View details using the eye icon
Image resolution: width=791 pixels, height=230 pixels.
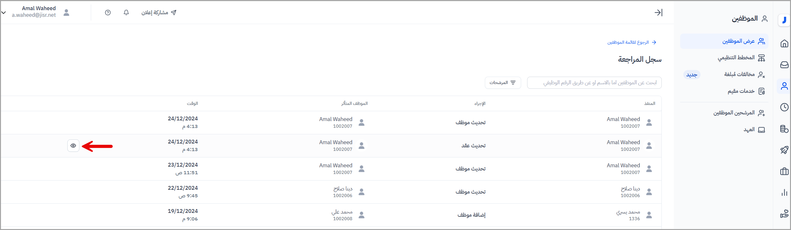(73, 146)
